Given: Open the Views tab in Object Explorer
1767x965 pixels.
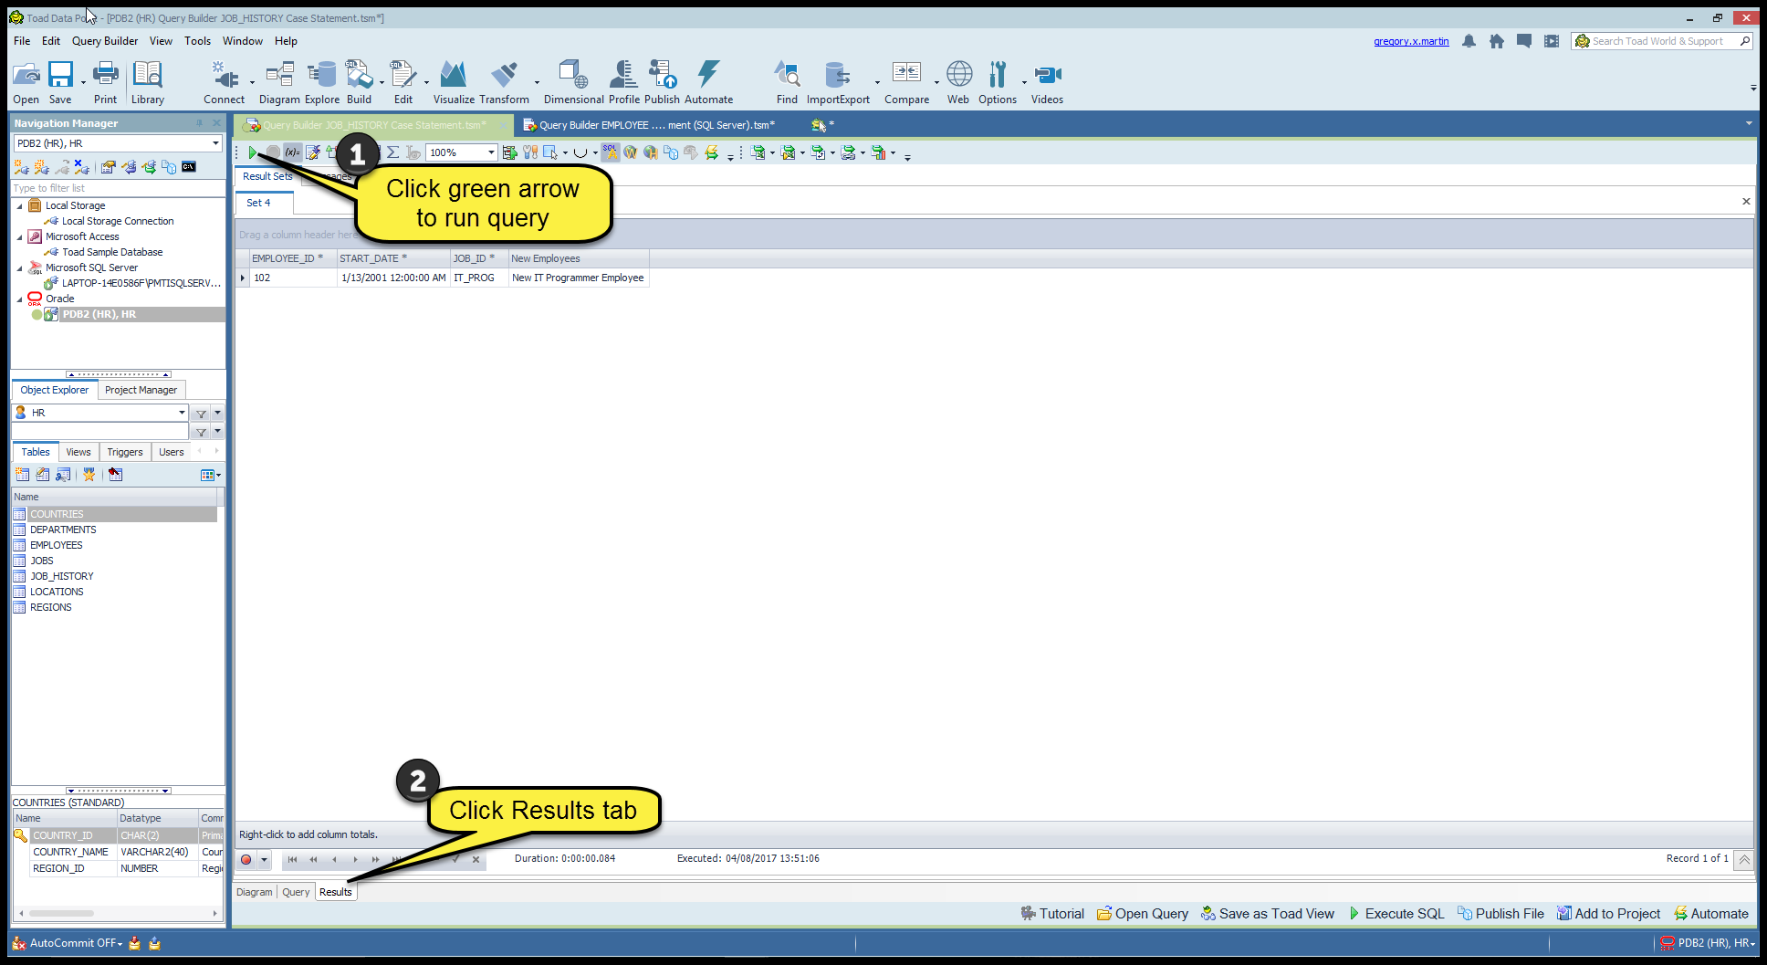Looking at the screenshot, I should [x=78, y=452].
